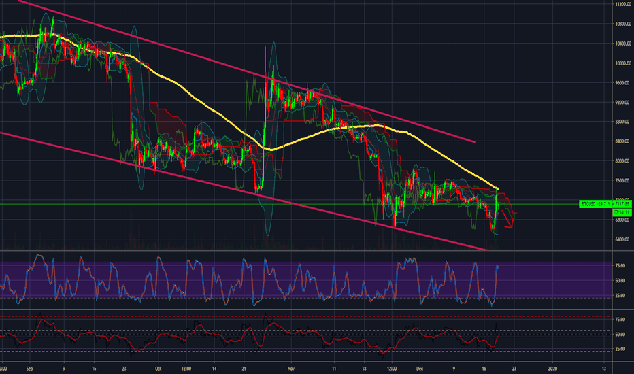Viewport: 634px width, 374px height.
Task: Click the BTCUSD -29.71% price label
Action: pyautogui.click(x=597, y=204)
